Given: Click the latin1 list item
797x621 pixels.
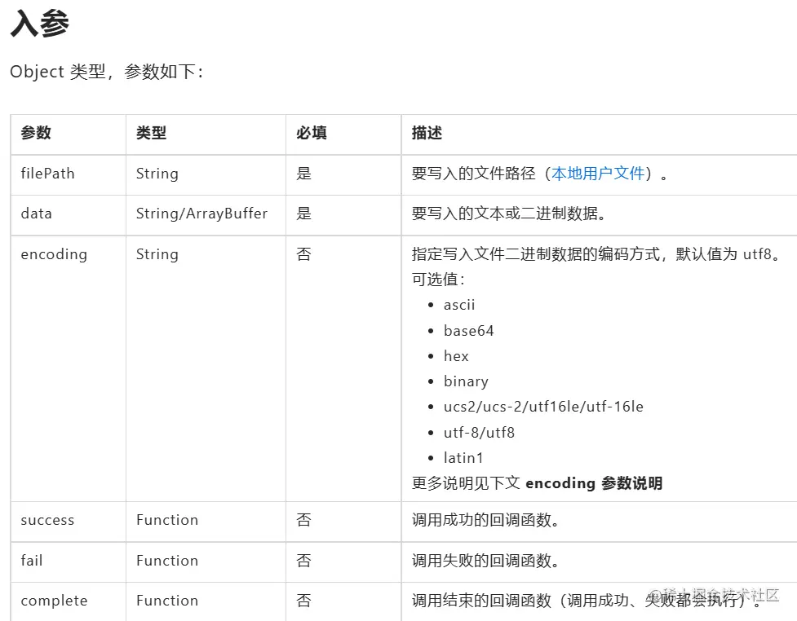Looking at the screenshot, I should [463, 458].
